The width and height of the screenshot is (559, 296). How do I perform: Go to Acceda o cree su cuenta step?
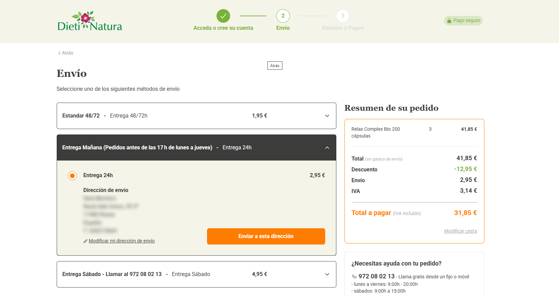pos(223,28)
